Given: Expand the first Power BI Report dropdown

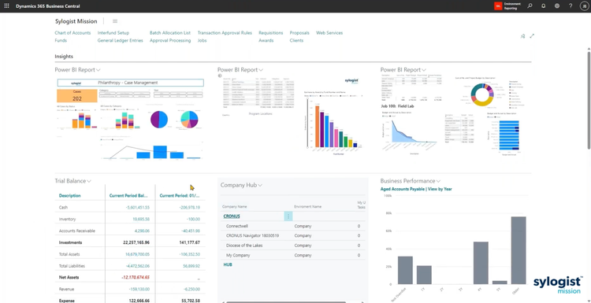Looking at the screenshot, I should [98, 70].
